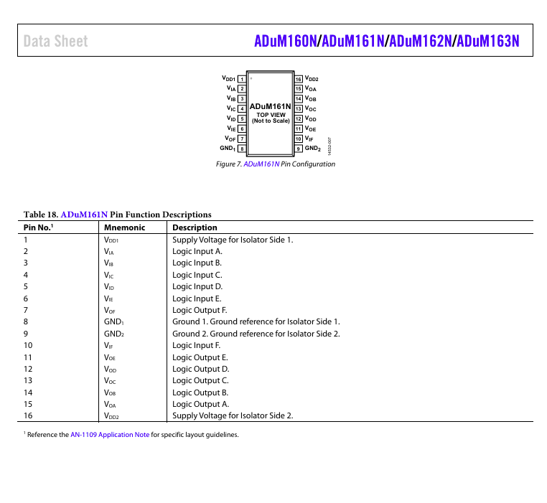This screenshot has width=547, height=503.
Task: Click pin 10 VIF box in diagram
Action: point(299,138)
